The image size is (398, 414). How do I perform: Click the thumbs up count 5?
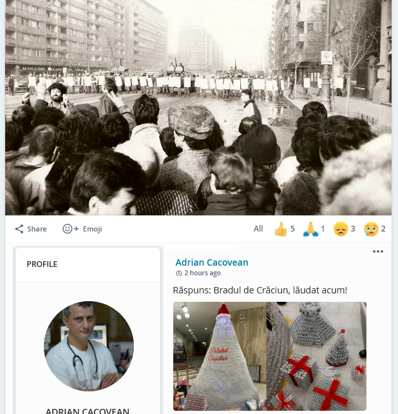[x=292, y=229]
